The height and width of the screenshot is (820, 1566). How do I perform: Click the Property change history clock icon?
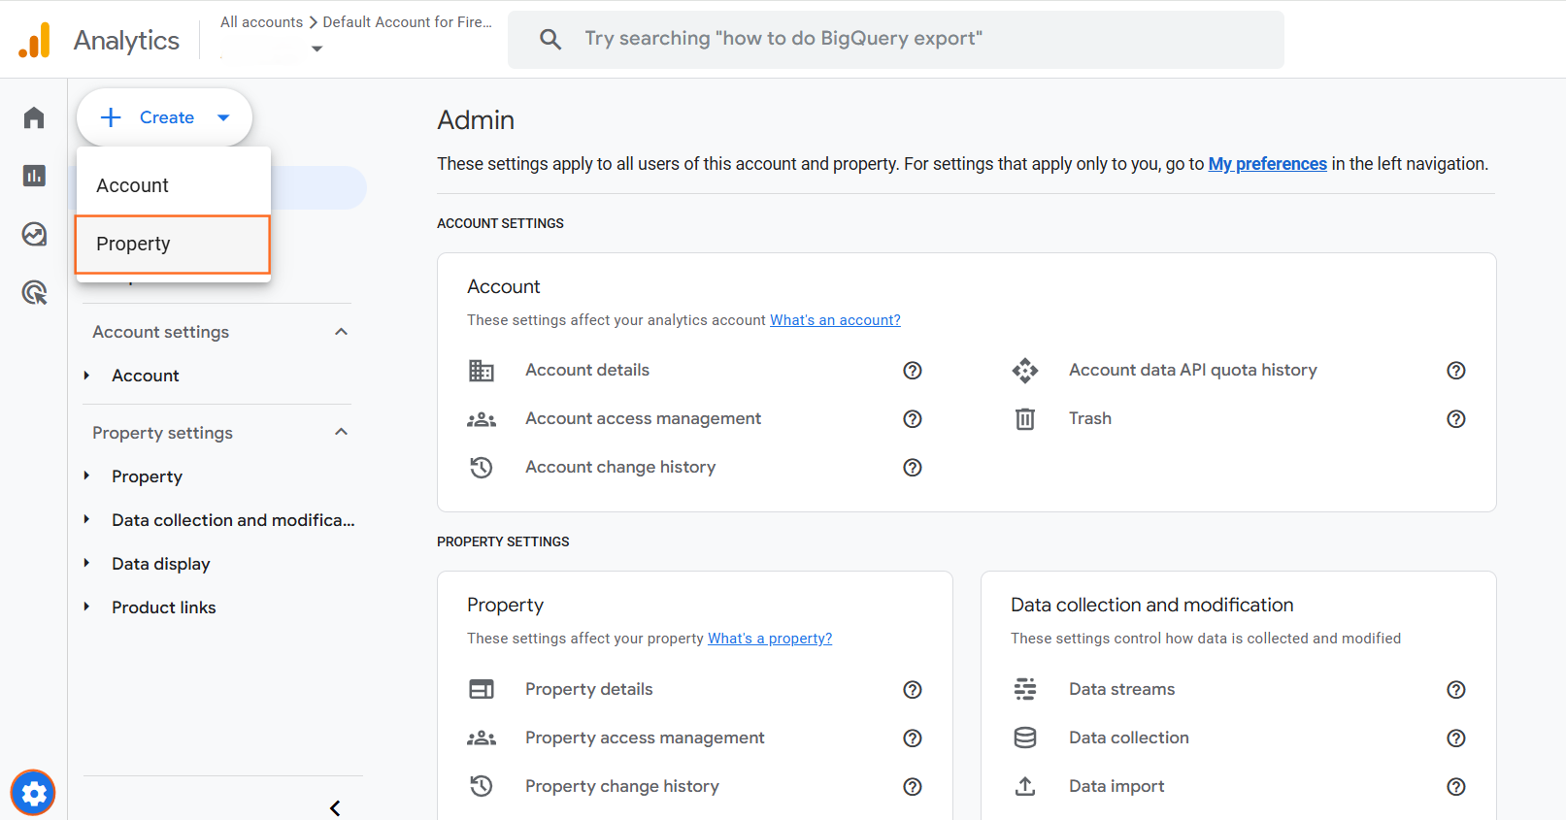482,786
